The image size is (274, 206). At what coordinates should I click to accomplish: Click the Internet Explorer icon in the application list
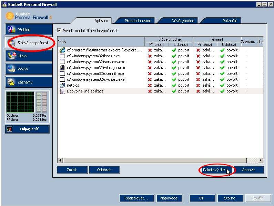coord(62,50)
